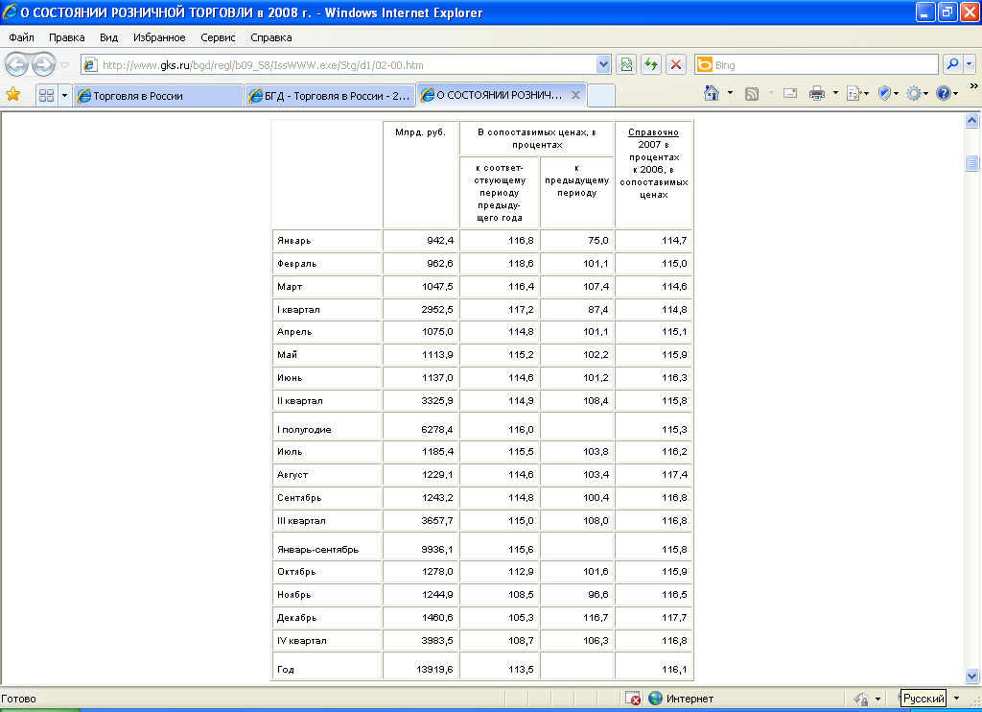This screenshot has height=712, width=982.
Task: Select the I квартал row label
Action: 298,310
